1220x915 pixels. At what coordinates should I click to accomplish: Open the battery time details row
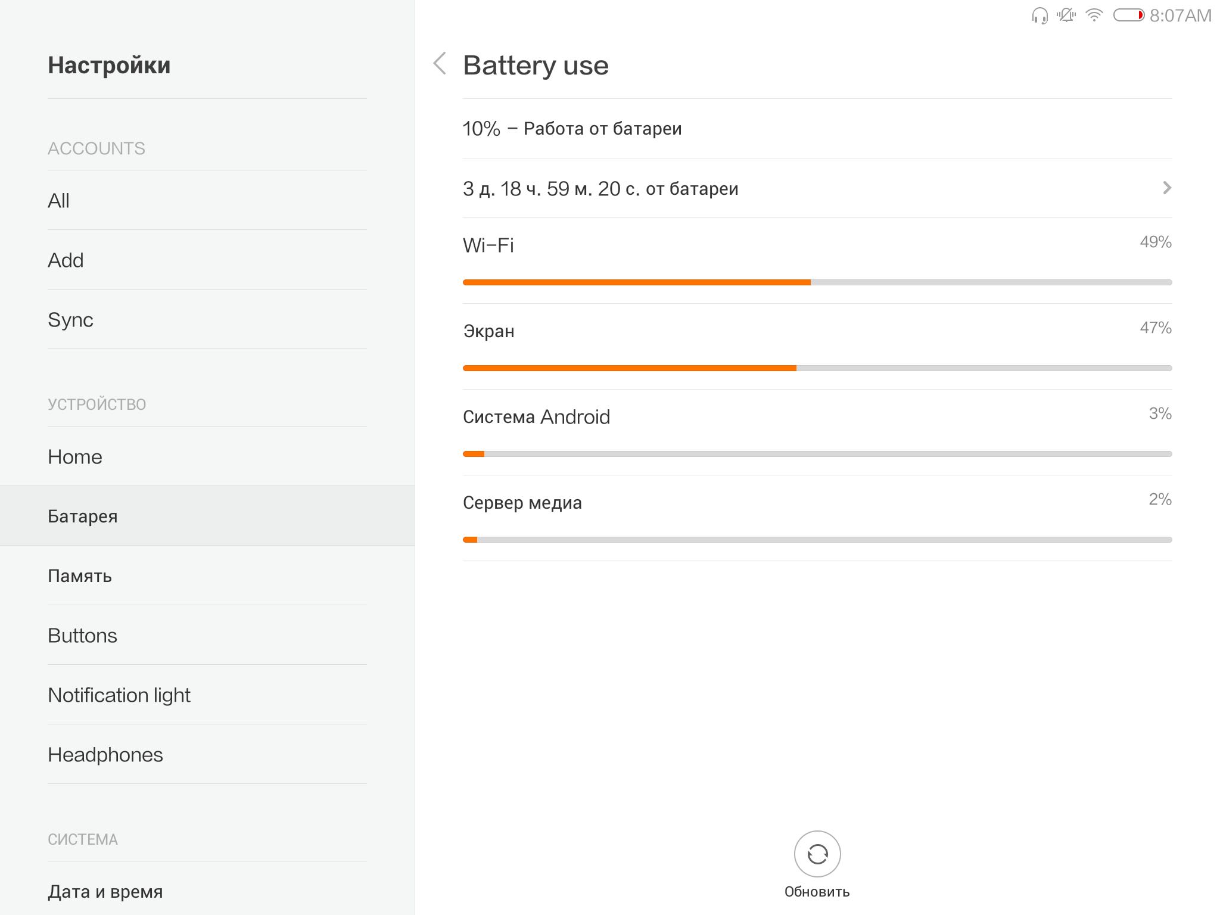(x=817, y=188)
